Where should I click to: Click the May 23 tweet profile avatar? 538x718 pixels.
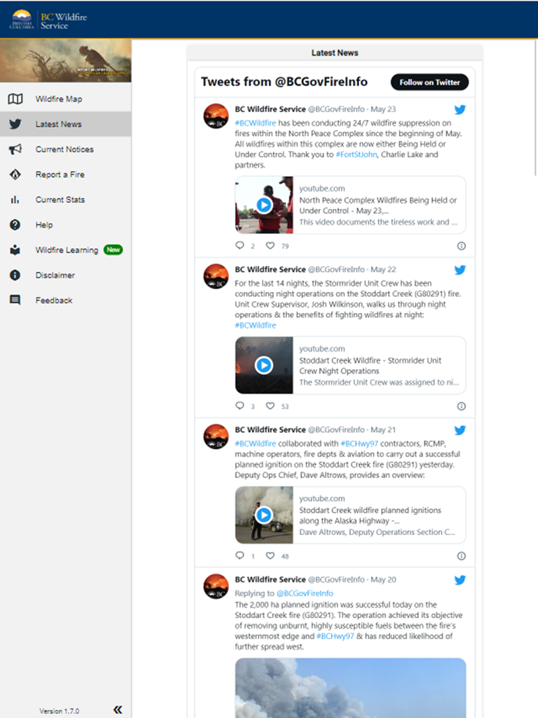(216, 116)
